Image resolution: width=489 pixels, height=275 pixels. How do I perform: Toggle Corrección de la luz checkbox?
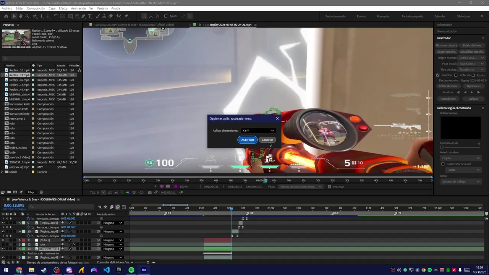[443, 164]
